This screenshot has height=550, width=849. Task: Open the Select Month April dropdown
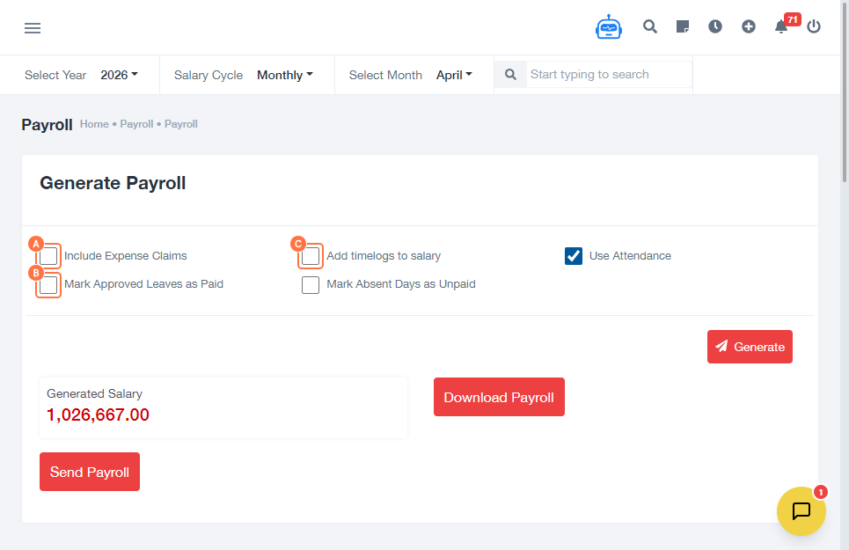point(454,75)
